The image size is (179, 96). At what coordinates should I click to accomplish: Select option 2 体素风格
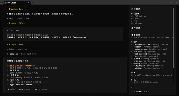point(13,70)
